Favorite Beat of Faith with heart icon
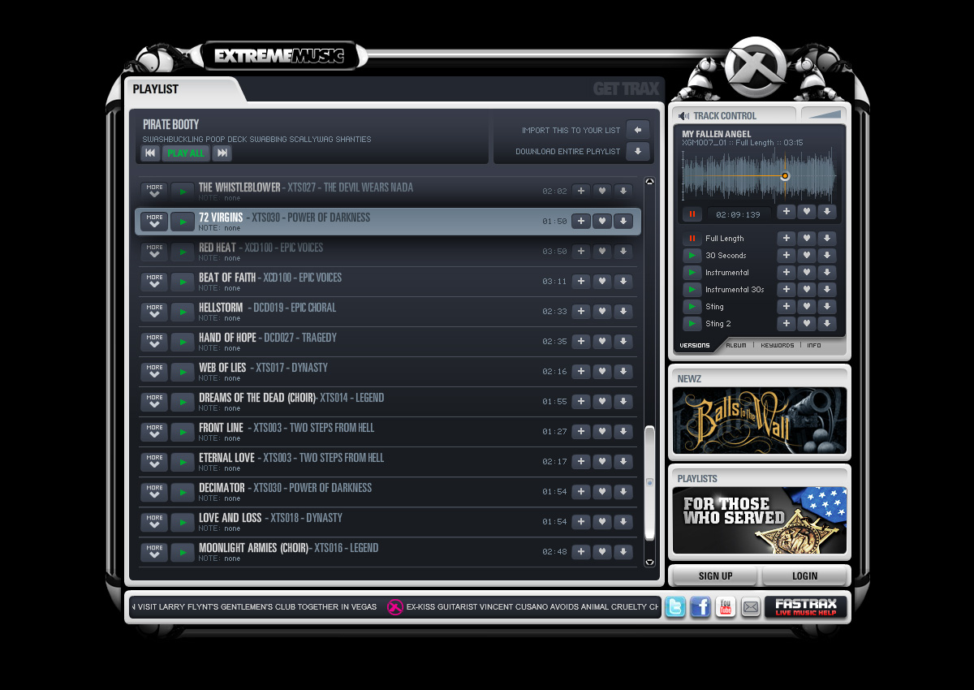 click(x=602, y=281)
